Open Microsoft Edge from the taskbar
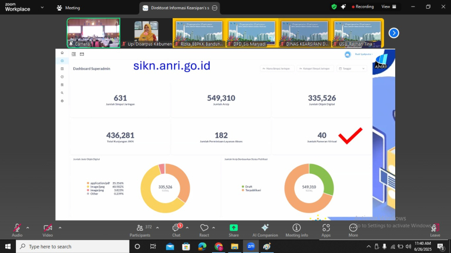The image size is (451, 253). [203, 247]
